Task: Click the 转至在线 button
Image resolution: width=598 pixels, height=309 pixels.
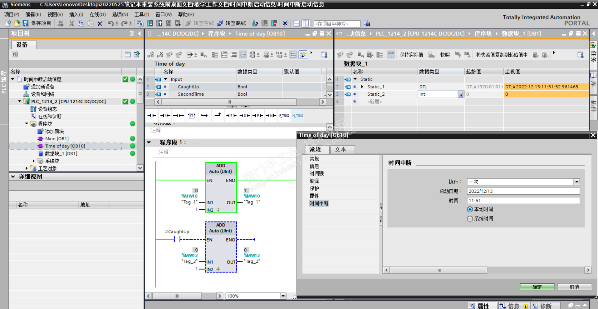Action: tap(200, 23)
